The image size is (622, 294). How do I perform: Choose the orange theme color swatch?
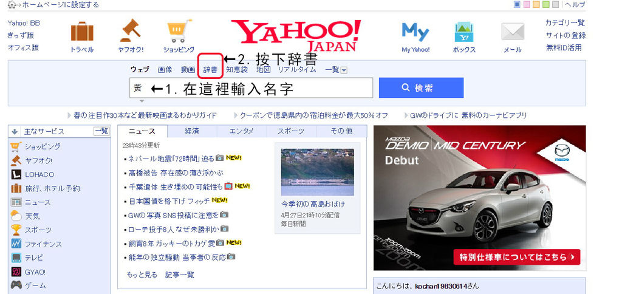click(x=536, y=4)
